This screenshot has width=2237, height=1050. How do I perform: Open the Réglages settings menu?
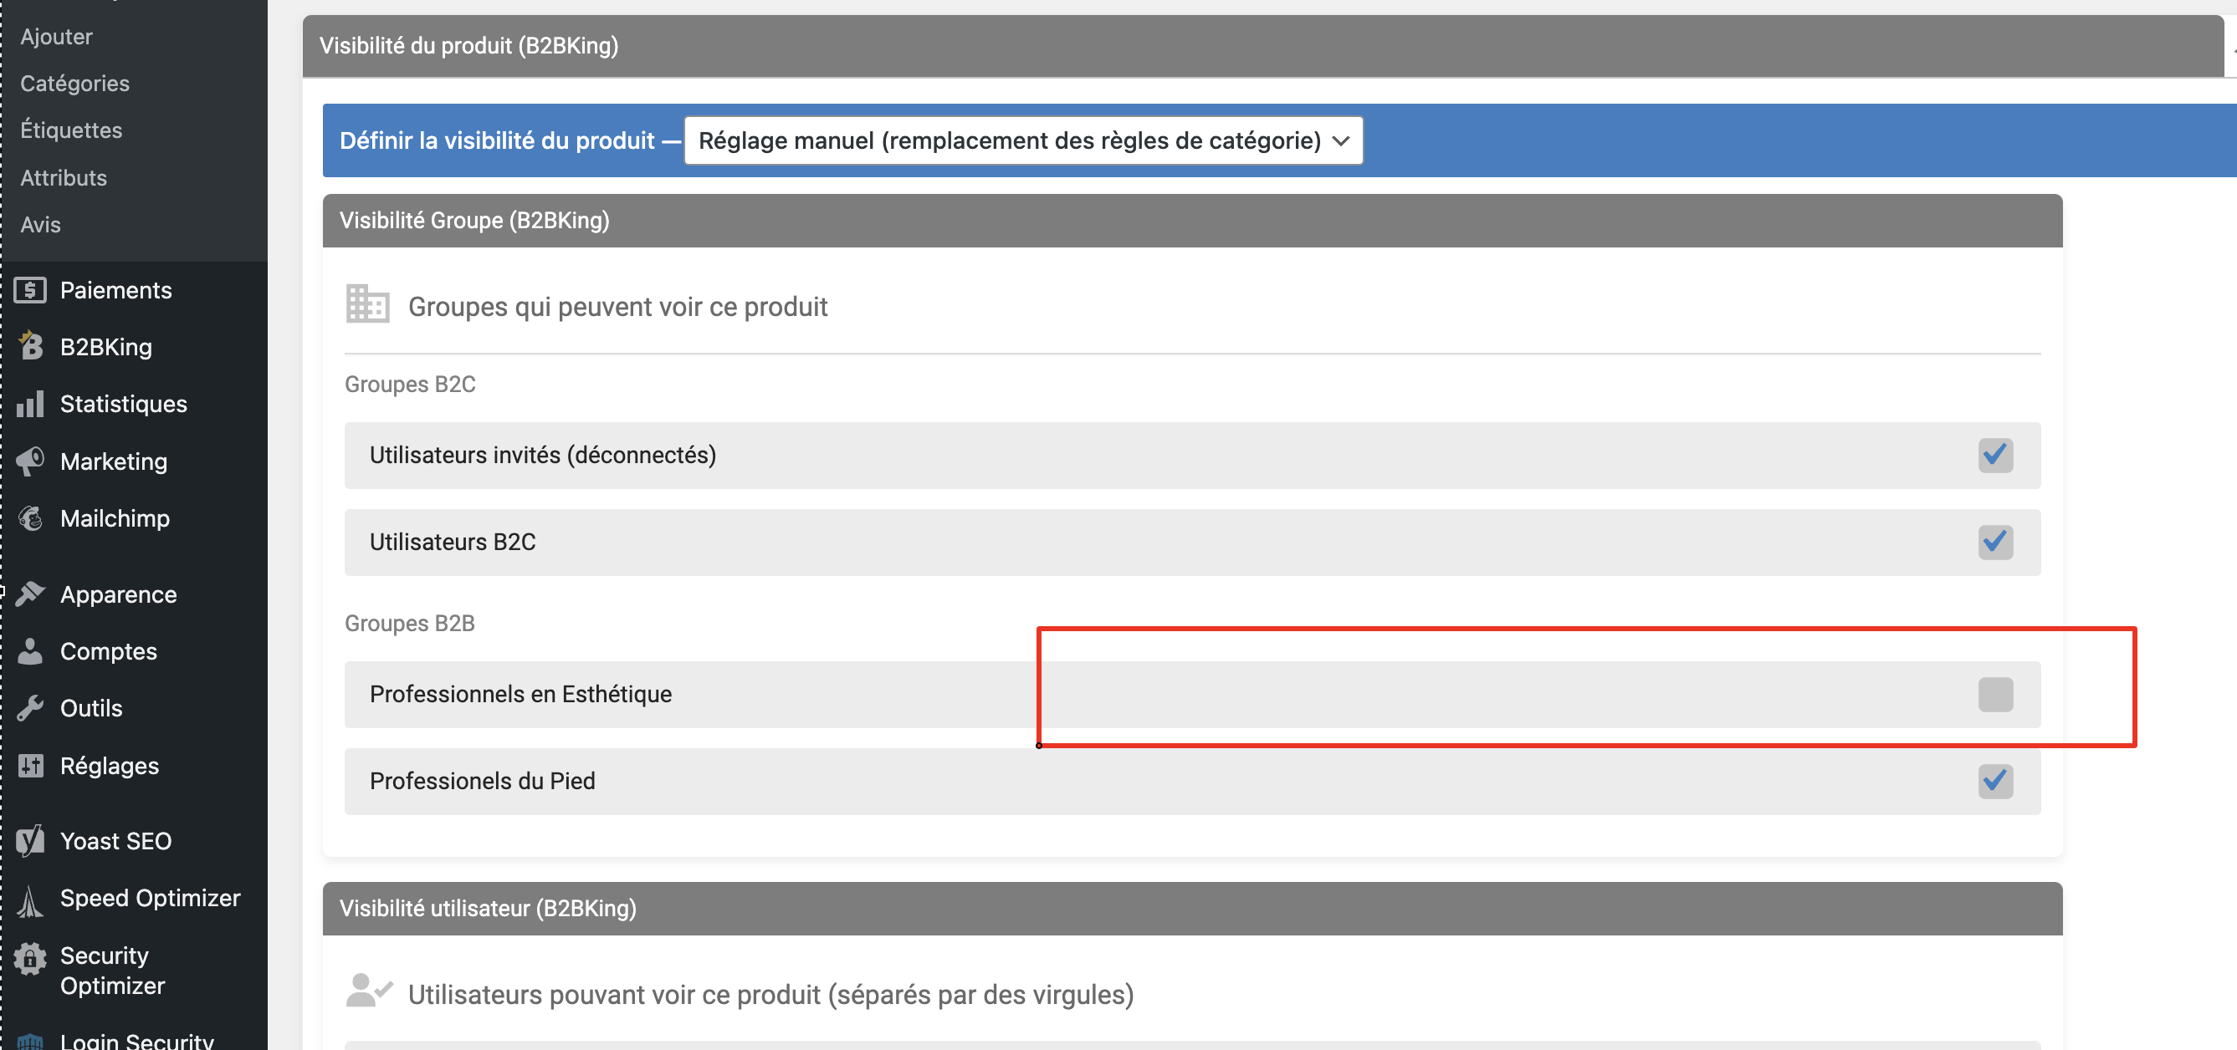110,766
